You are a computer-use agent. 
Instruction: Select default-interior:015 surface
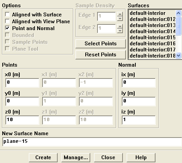pyautogui.click(x=152, y=37)
